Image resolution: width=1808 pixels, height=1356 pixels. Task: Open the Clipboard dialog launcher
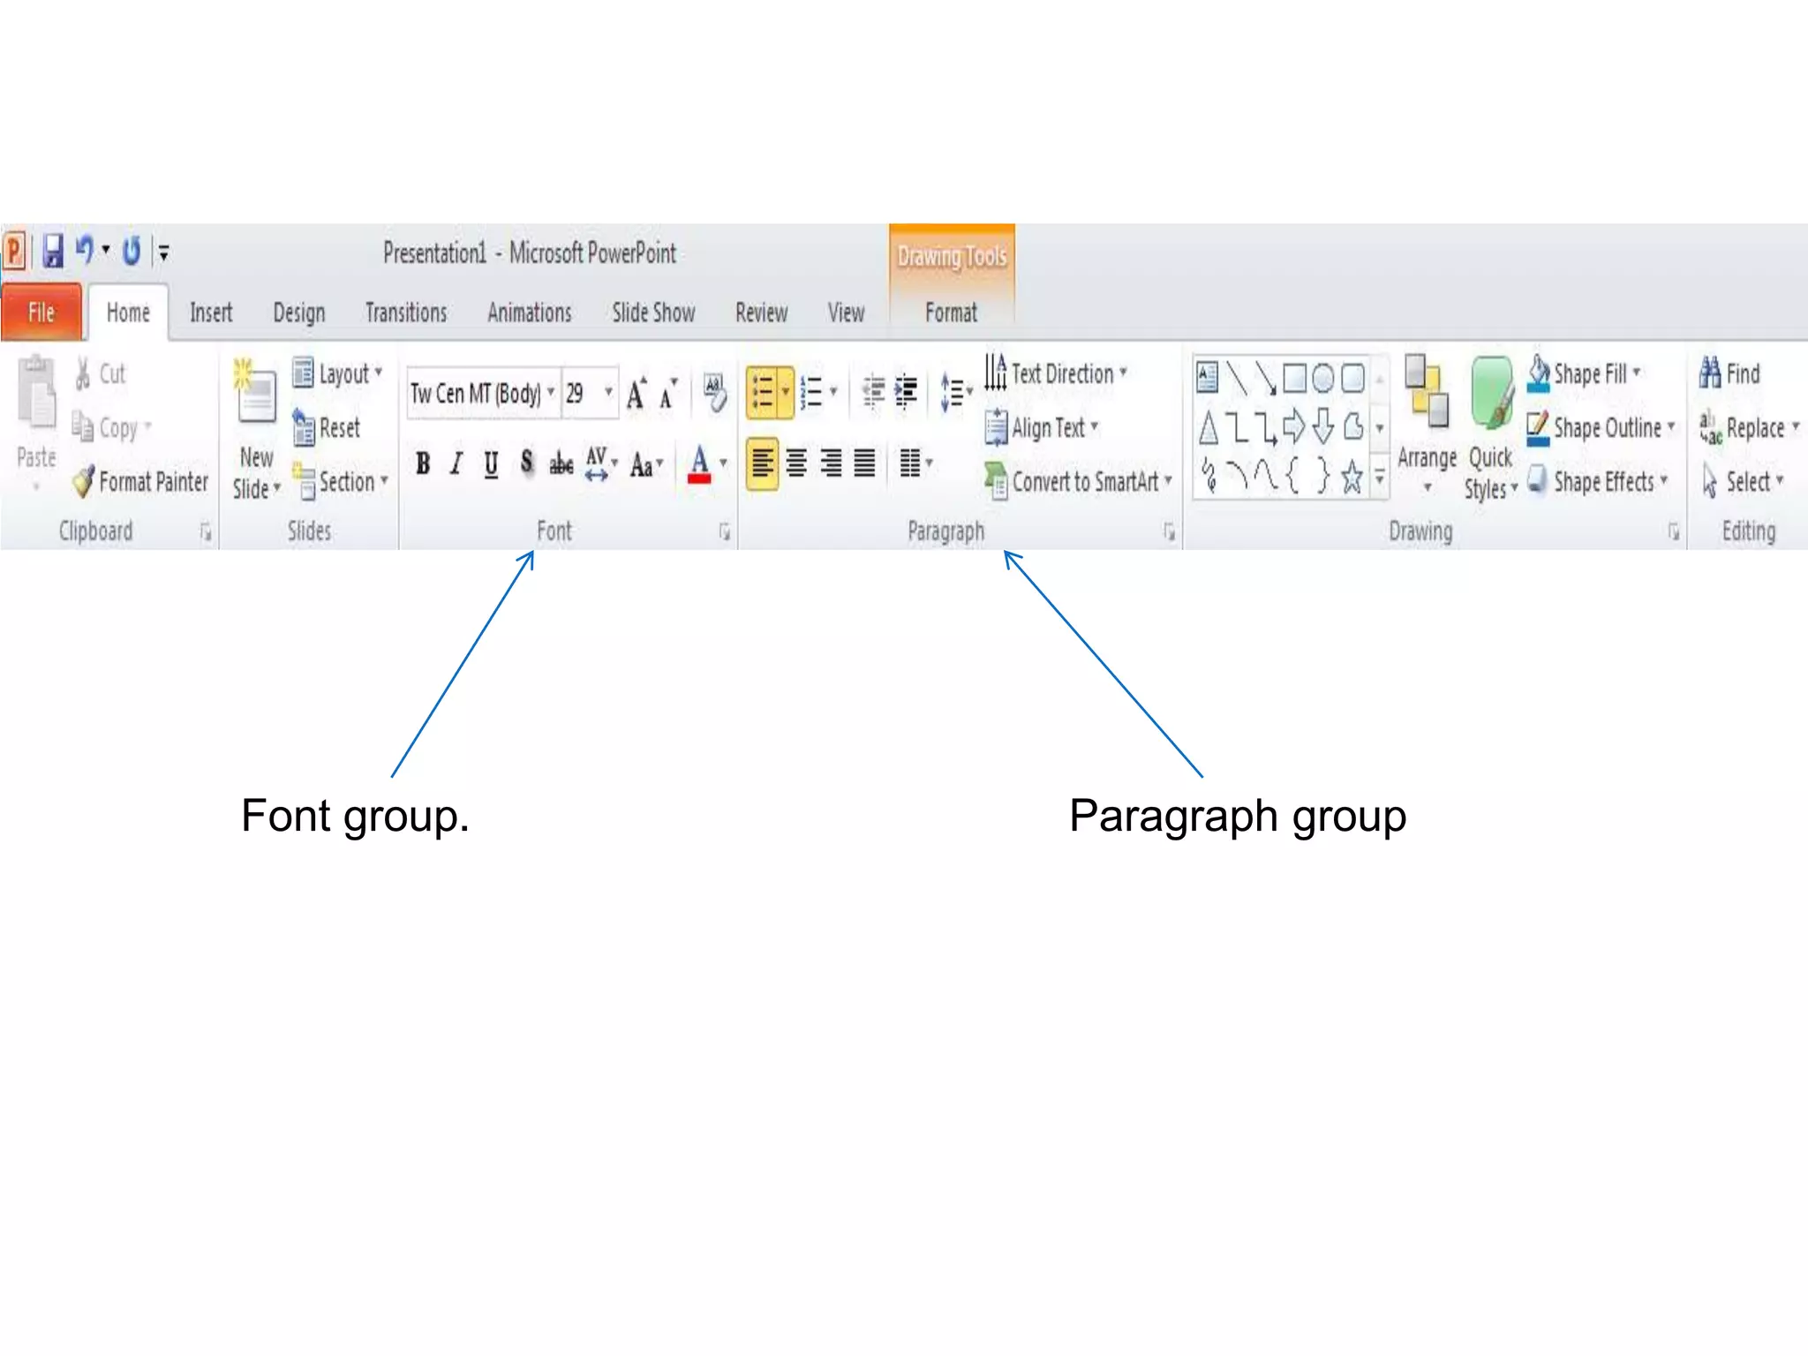click(206, 531)
